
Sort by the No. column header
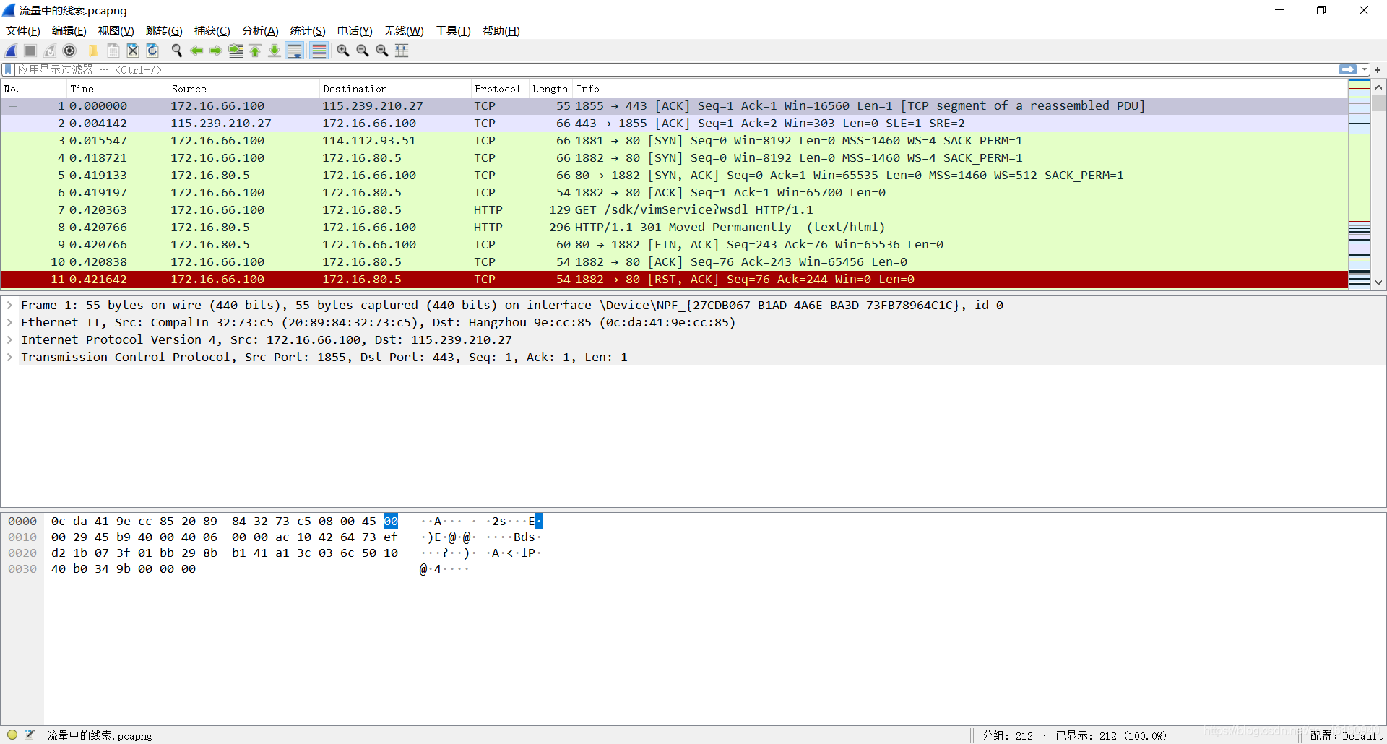(x=34, y=89)
